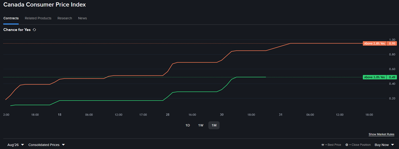This screenshot has width=399, height=149.
Task: Open the Research tab
Action: (65, 18)
